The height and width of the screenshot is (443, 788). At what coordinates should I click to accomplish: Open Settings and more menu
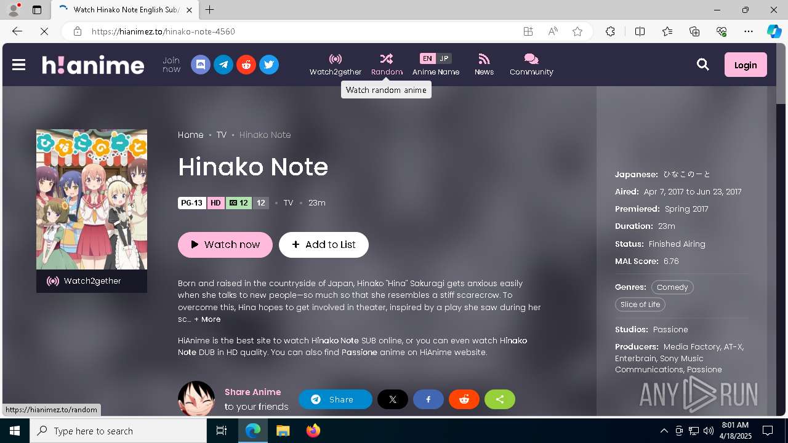tap(749, 31)
